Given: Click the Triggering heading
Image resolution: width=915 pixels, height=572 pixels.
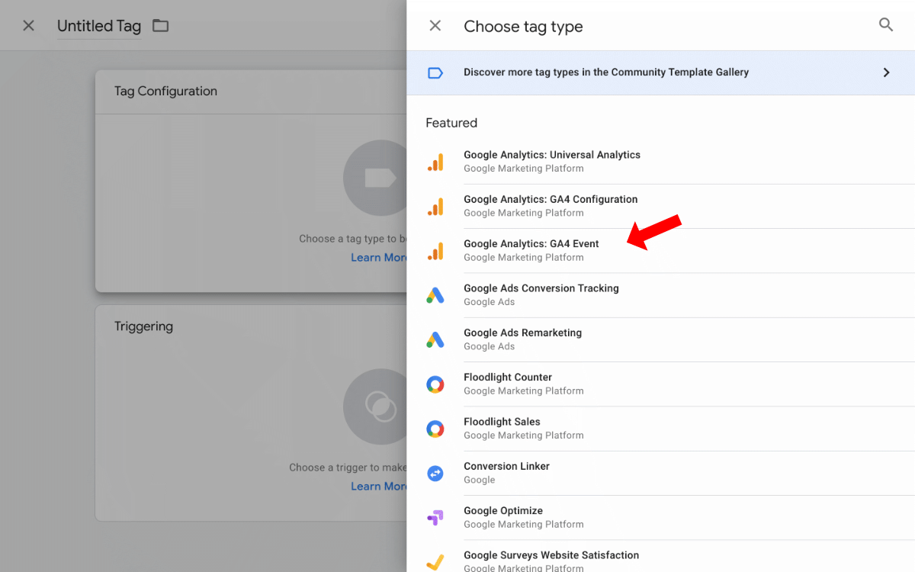Looking at the screenshot, I should [143, 326].
